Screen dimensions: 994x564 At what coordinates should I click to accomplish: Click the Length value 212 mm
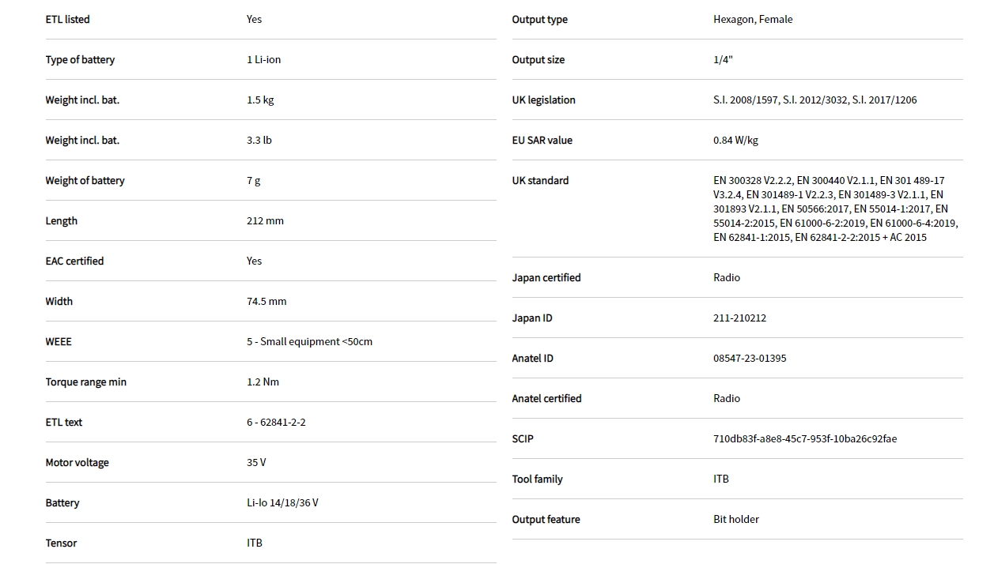265,221
